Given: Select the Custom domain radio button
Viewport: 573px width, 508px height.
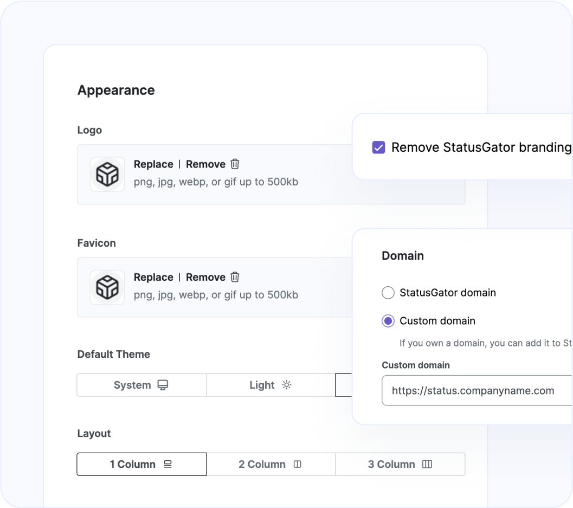Looking at the screenshot, I should [x=388, y=321].
